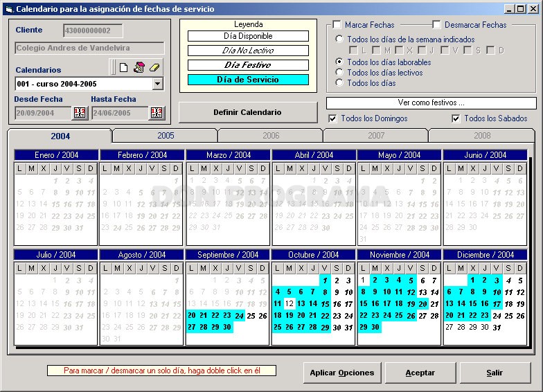Image resolution: width=543 pixels, height=392 pixels.
Task: Switch to the 2005 year tab
Action: (x=166, y=136)
